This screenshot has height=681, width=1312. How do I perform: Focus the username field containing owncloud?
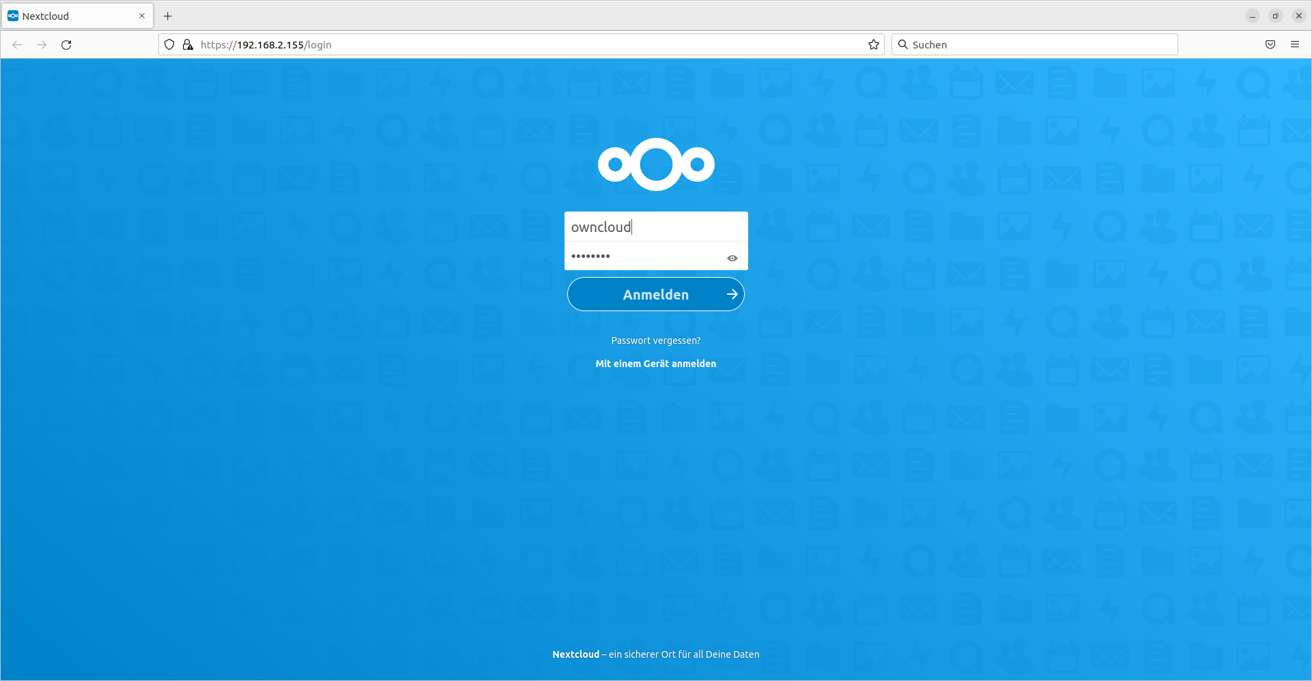coord(656,227)
